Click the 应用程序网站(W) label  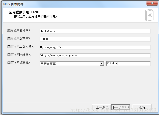[19, 54]
